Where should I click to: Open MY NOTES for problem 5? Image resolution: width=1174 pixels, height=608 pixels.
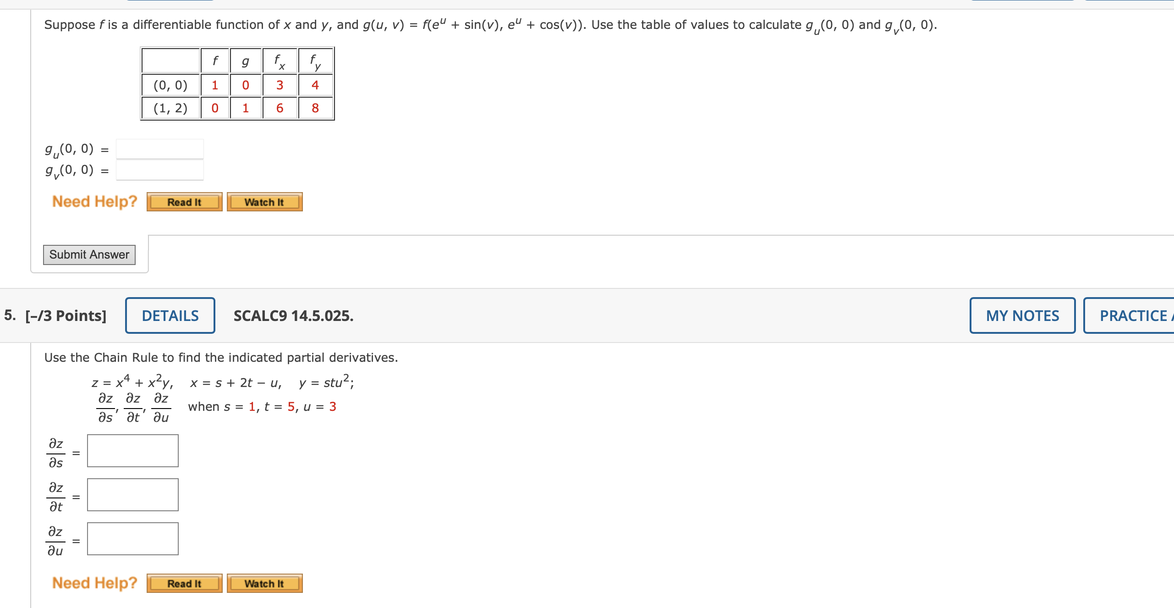point(1022,315)
